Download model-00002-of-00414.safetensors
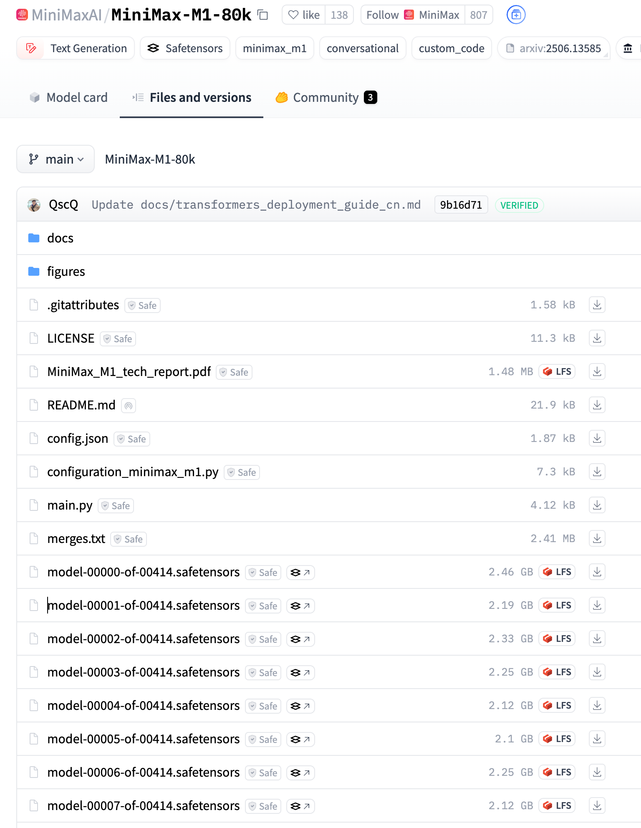The image size is (641, 828). coord(597,639)
